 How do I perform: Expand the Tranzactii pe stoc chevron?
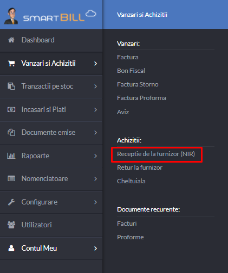[x=95, y=86]
